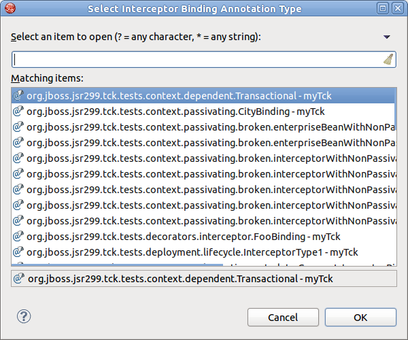Maximize the dialog window
408x340 pixels.
384,9
